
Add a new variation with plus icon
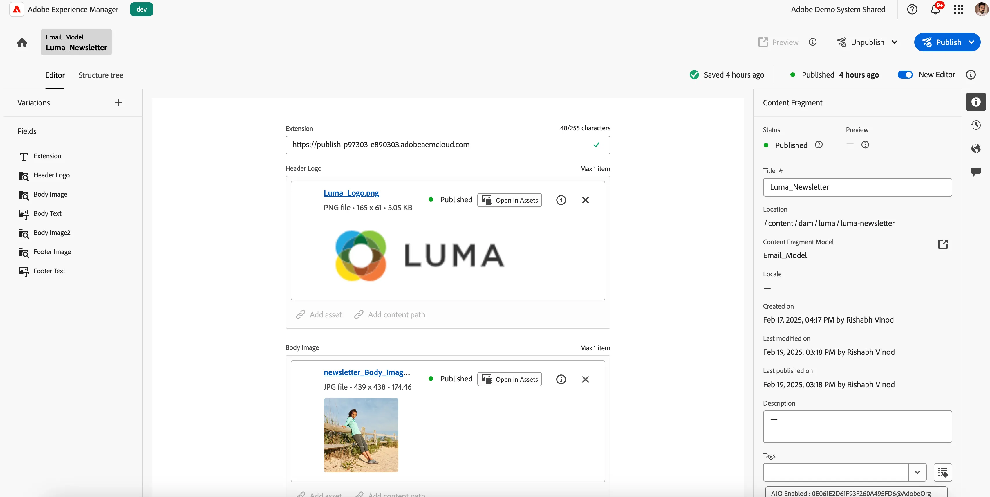click(118, 103)
